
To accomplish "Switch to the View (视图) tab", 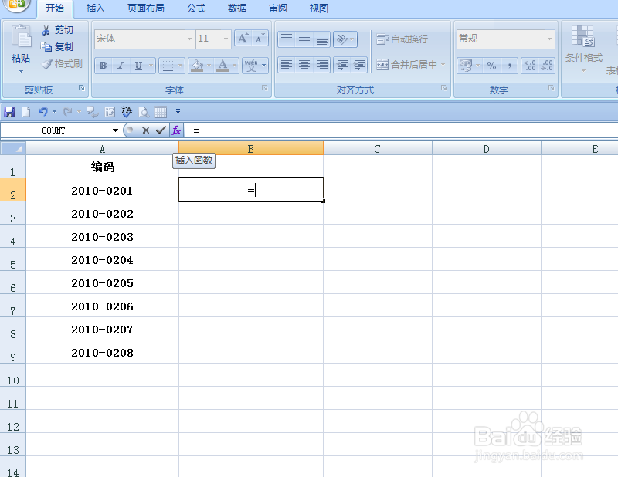I will click(x=319, y=8).
